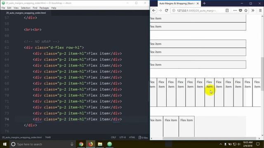Open Packages menu in Atom

pos(44,8)
